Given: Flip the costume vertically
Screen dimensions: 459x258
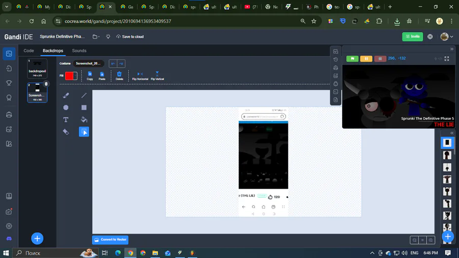Looking at the screenshot, I should point(157,76).
